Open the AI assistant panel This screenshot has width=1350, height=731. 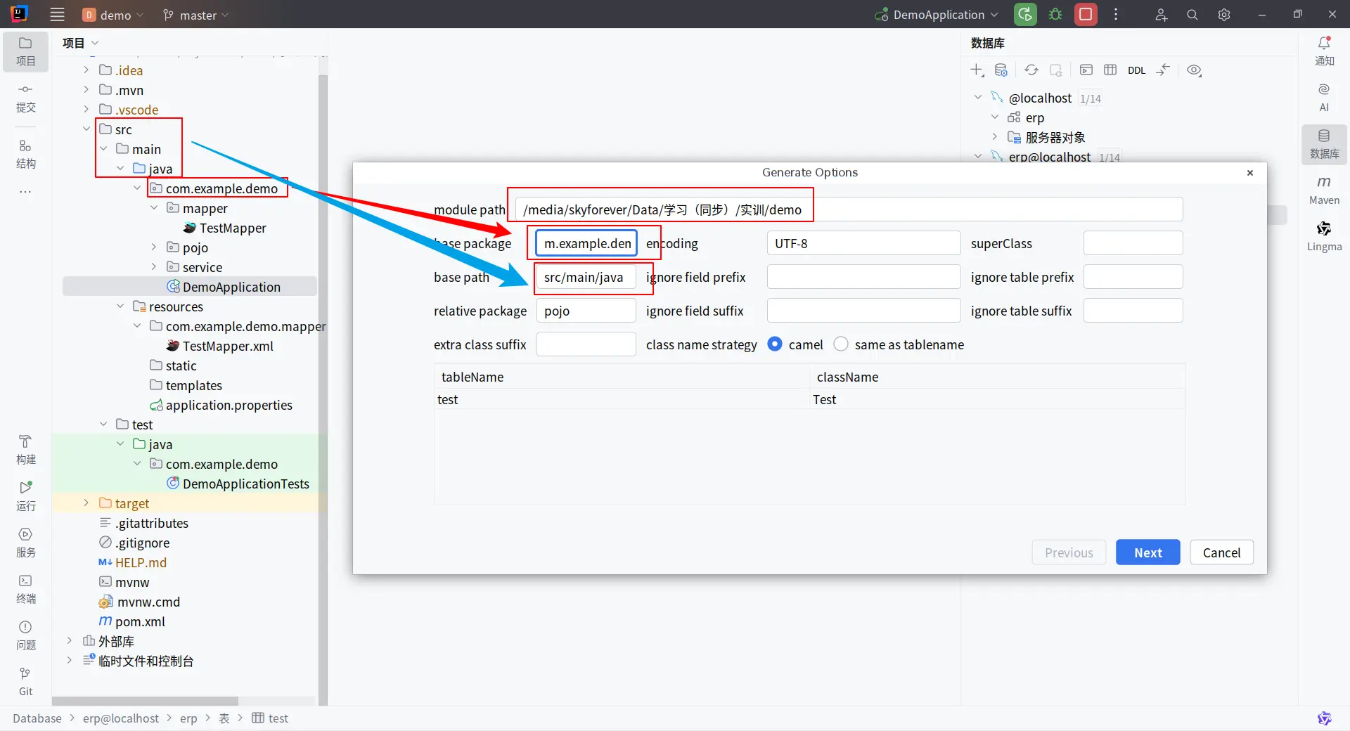(x=1324, y=98)
